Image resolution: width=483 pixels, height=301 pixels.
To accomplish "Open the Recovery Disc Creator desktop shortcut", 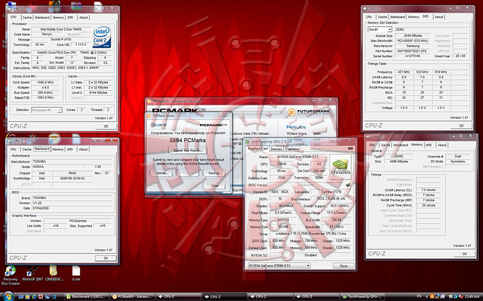I will coord(10,275).
